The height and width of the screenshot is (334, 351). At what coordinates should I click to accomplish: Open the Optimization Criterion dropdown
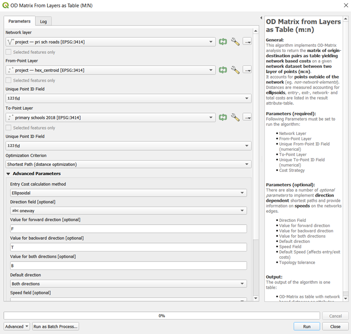128,164
